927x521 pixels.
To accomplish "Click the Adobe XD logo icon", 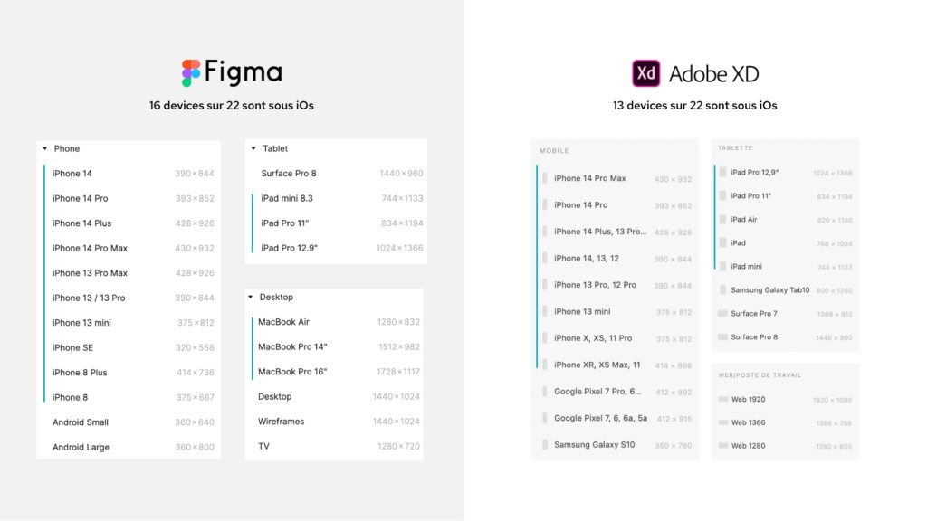I will (645, 73).
